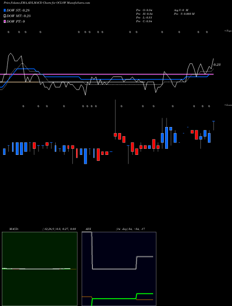Click the 'Pre L: 0.31' low value

click(x=144, y=18)
